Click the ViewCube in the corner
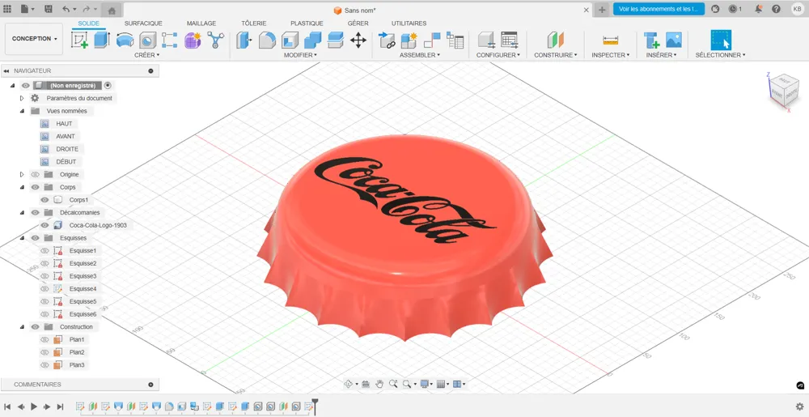 tap(785, 89)
